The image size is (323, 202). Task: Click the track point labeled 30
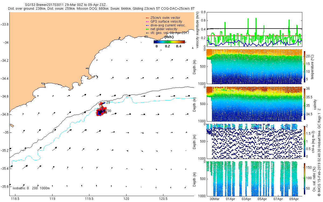109,111
